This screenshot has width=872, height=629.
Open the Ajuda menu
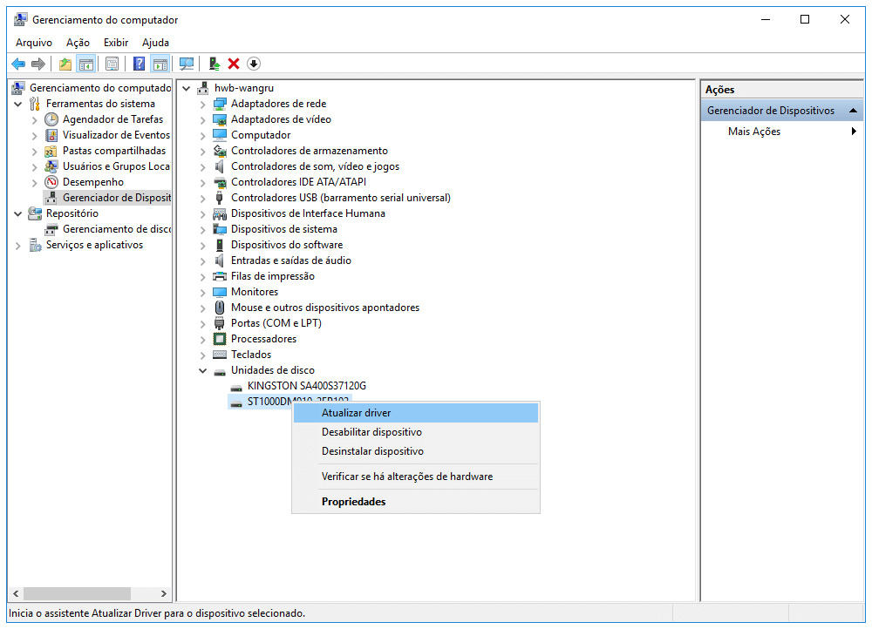click(155, 42)
